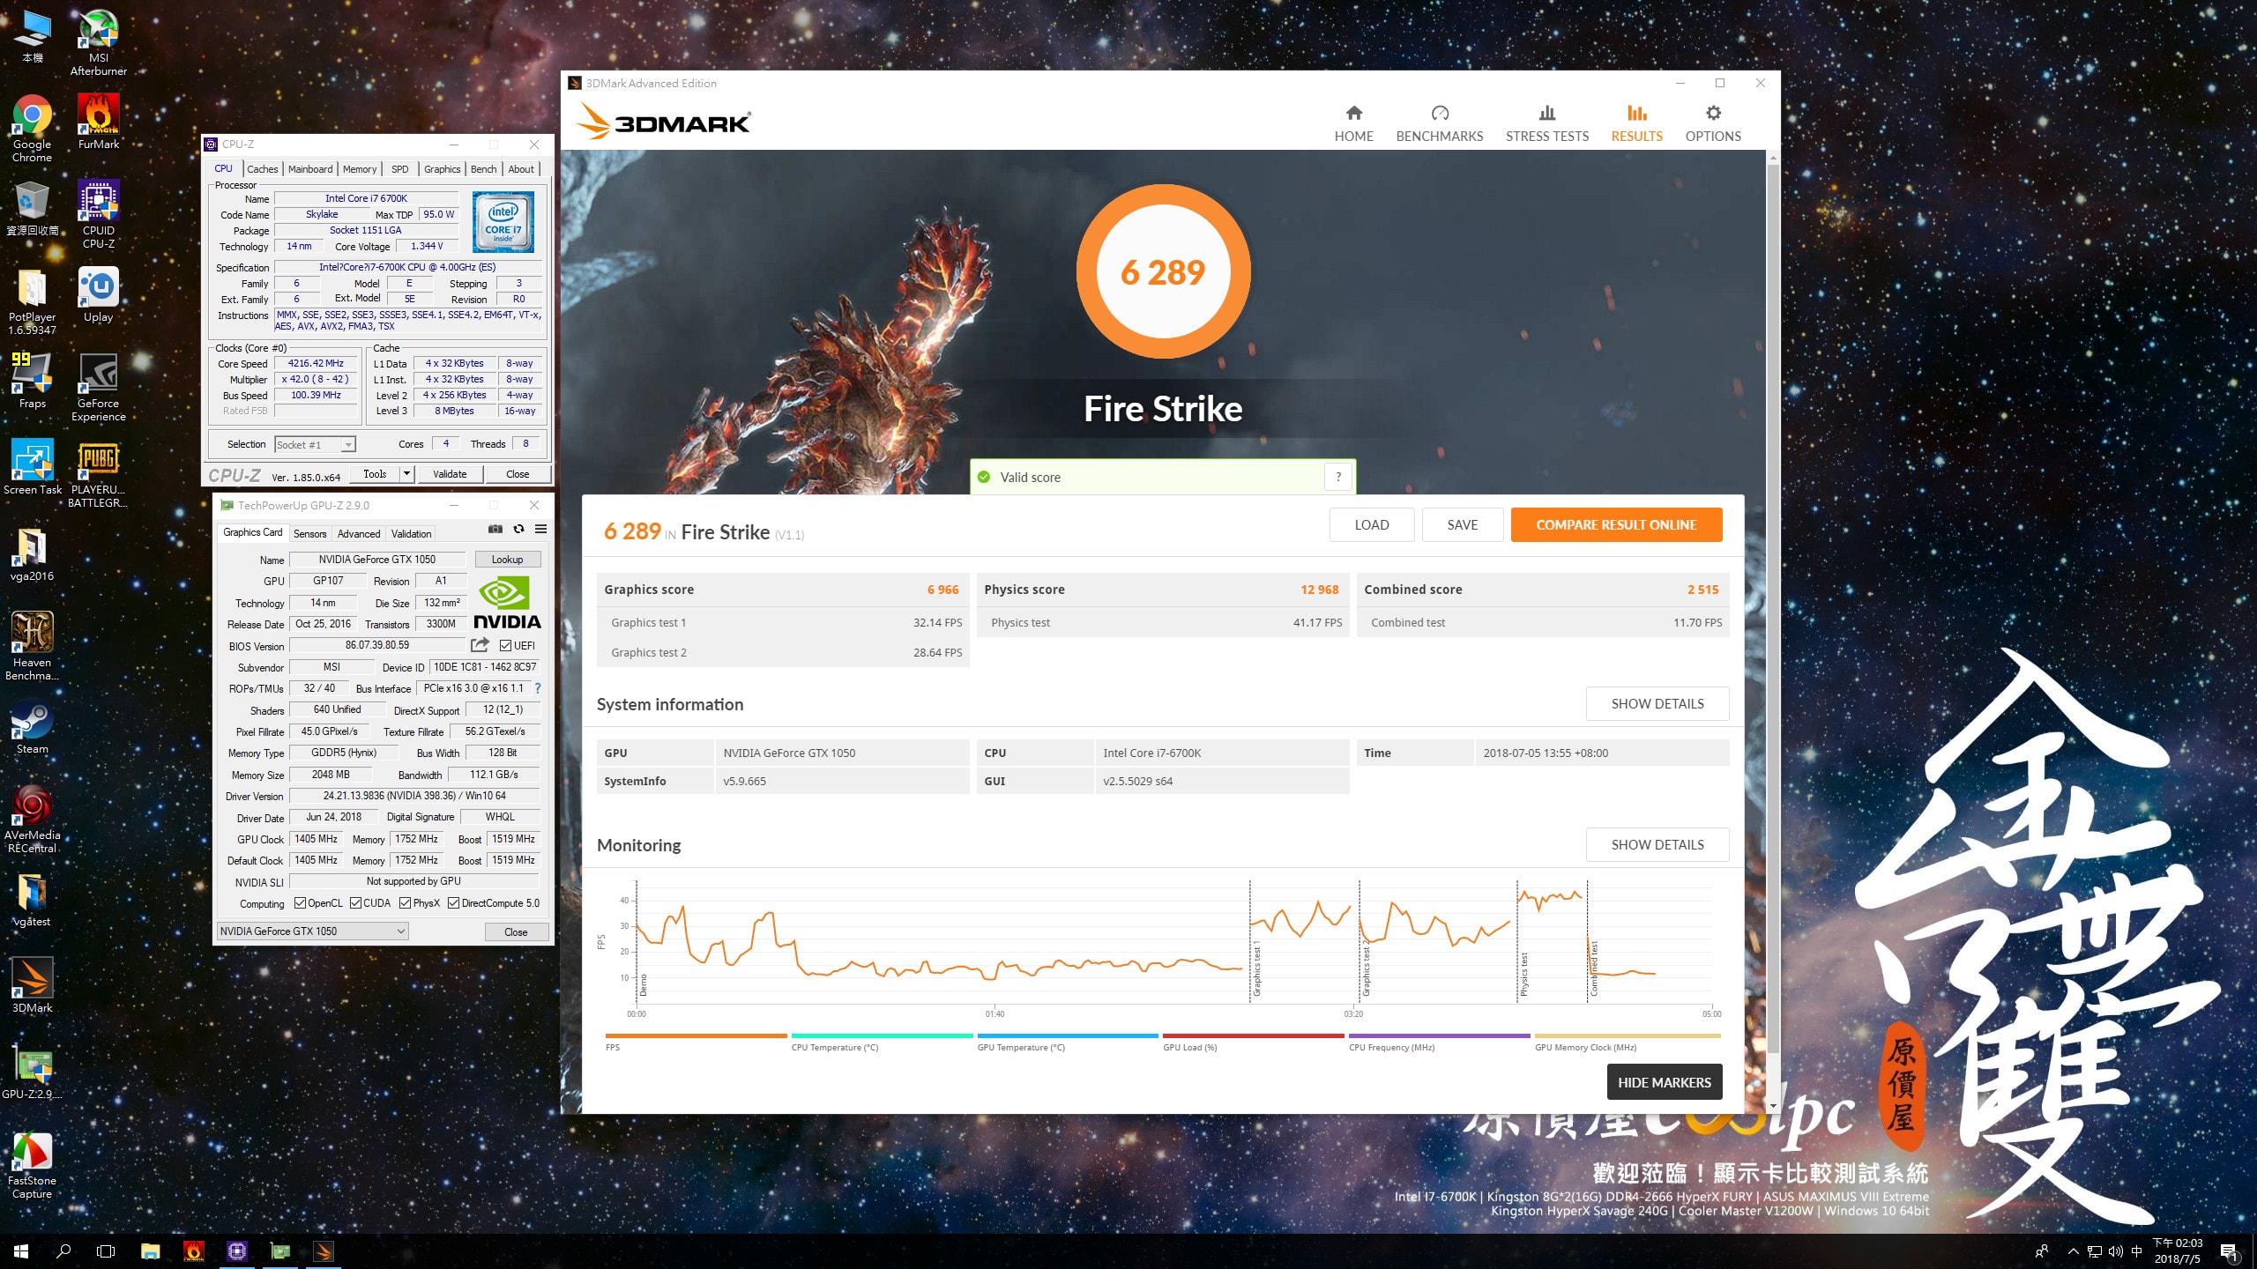This screenshot has height=1269, width=2257.
Task: Open GPU-Z hamburger menu
Action: pyautogui.click(x=541, y=529)
